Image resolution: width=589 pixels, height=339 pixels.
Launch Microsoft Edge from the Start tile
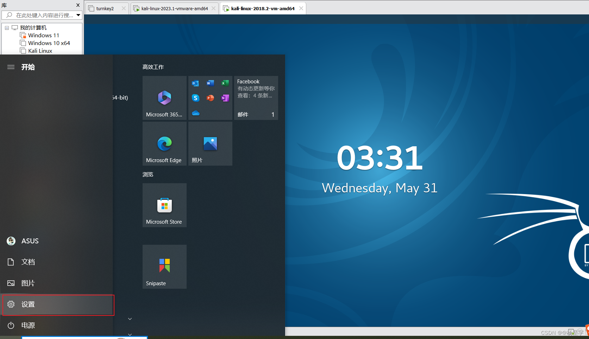click(164, 143)
